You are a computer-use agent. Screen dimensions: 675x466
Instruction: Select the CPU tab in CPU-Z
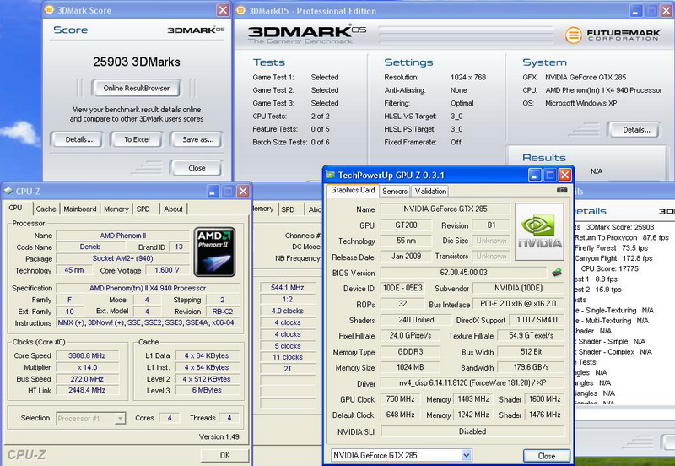pyautogui.click(x=17, y=208)
